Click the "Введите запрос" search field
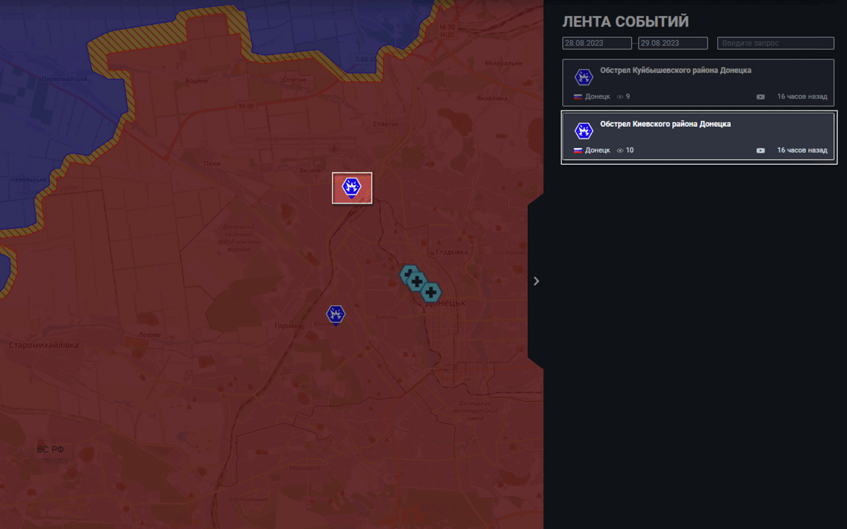The image size is (847, 529). coord(775,43)
